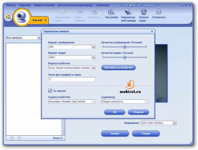Open Аудиовход Общая громкость dropdown
This screenshot has width=198, height=150.
tap(146, 101)
